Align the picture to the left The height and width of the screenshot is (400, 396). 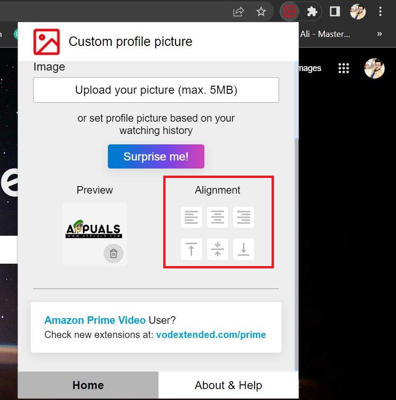(191, 217)
